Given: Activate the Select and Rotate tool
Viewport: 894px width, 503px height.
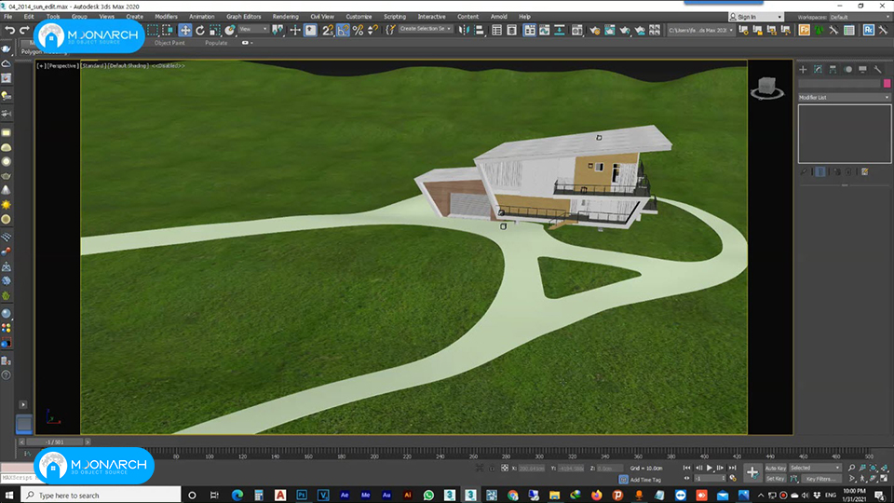Looking at the screenshot, I should 200,30.
